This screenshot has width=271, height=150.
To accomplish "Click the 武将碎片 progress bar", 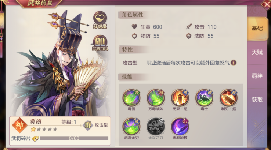I will pos(74,138).
